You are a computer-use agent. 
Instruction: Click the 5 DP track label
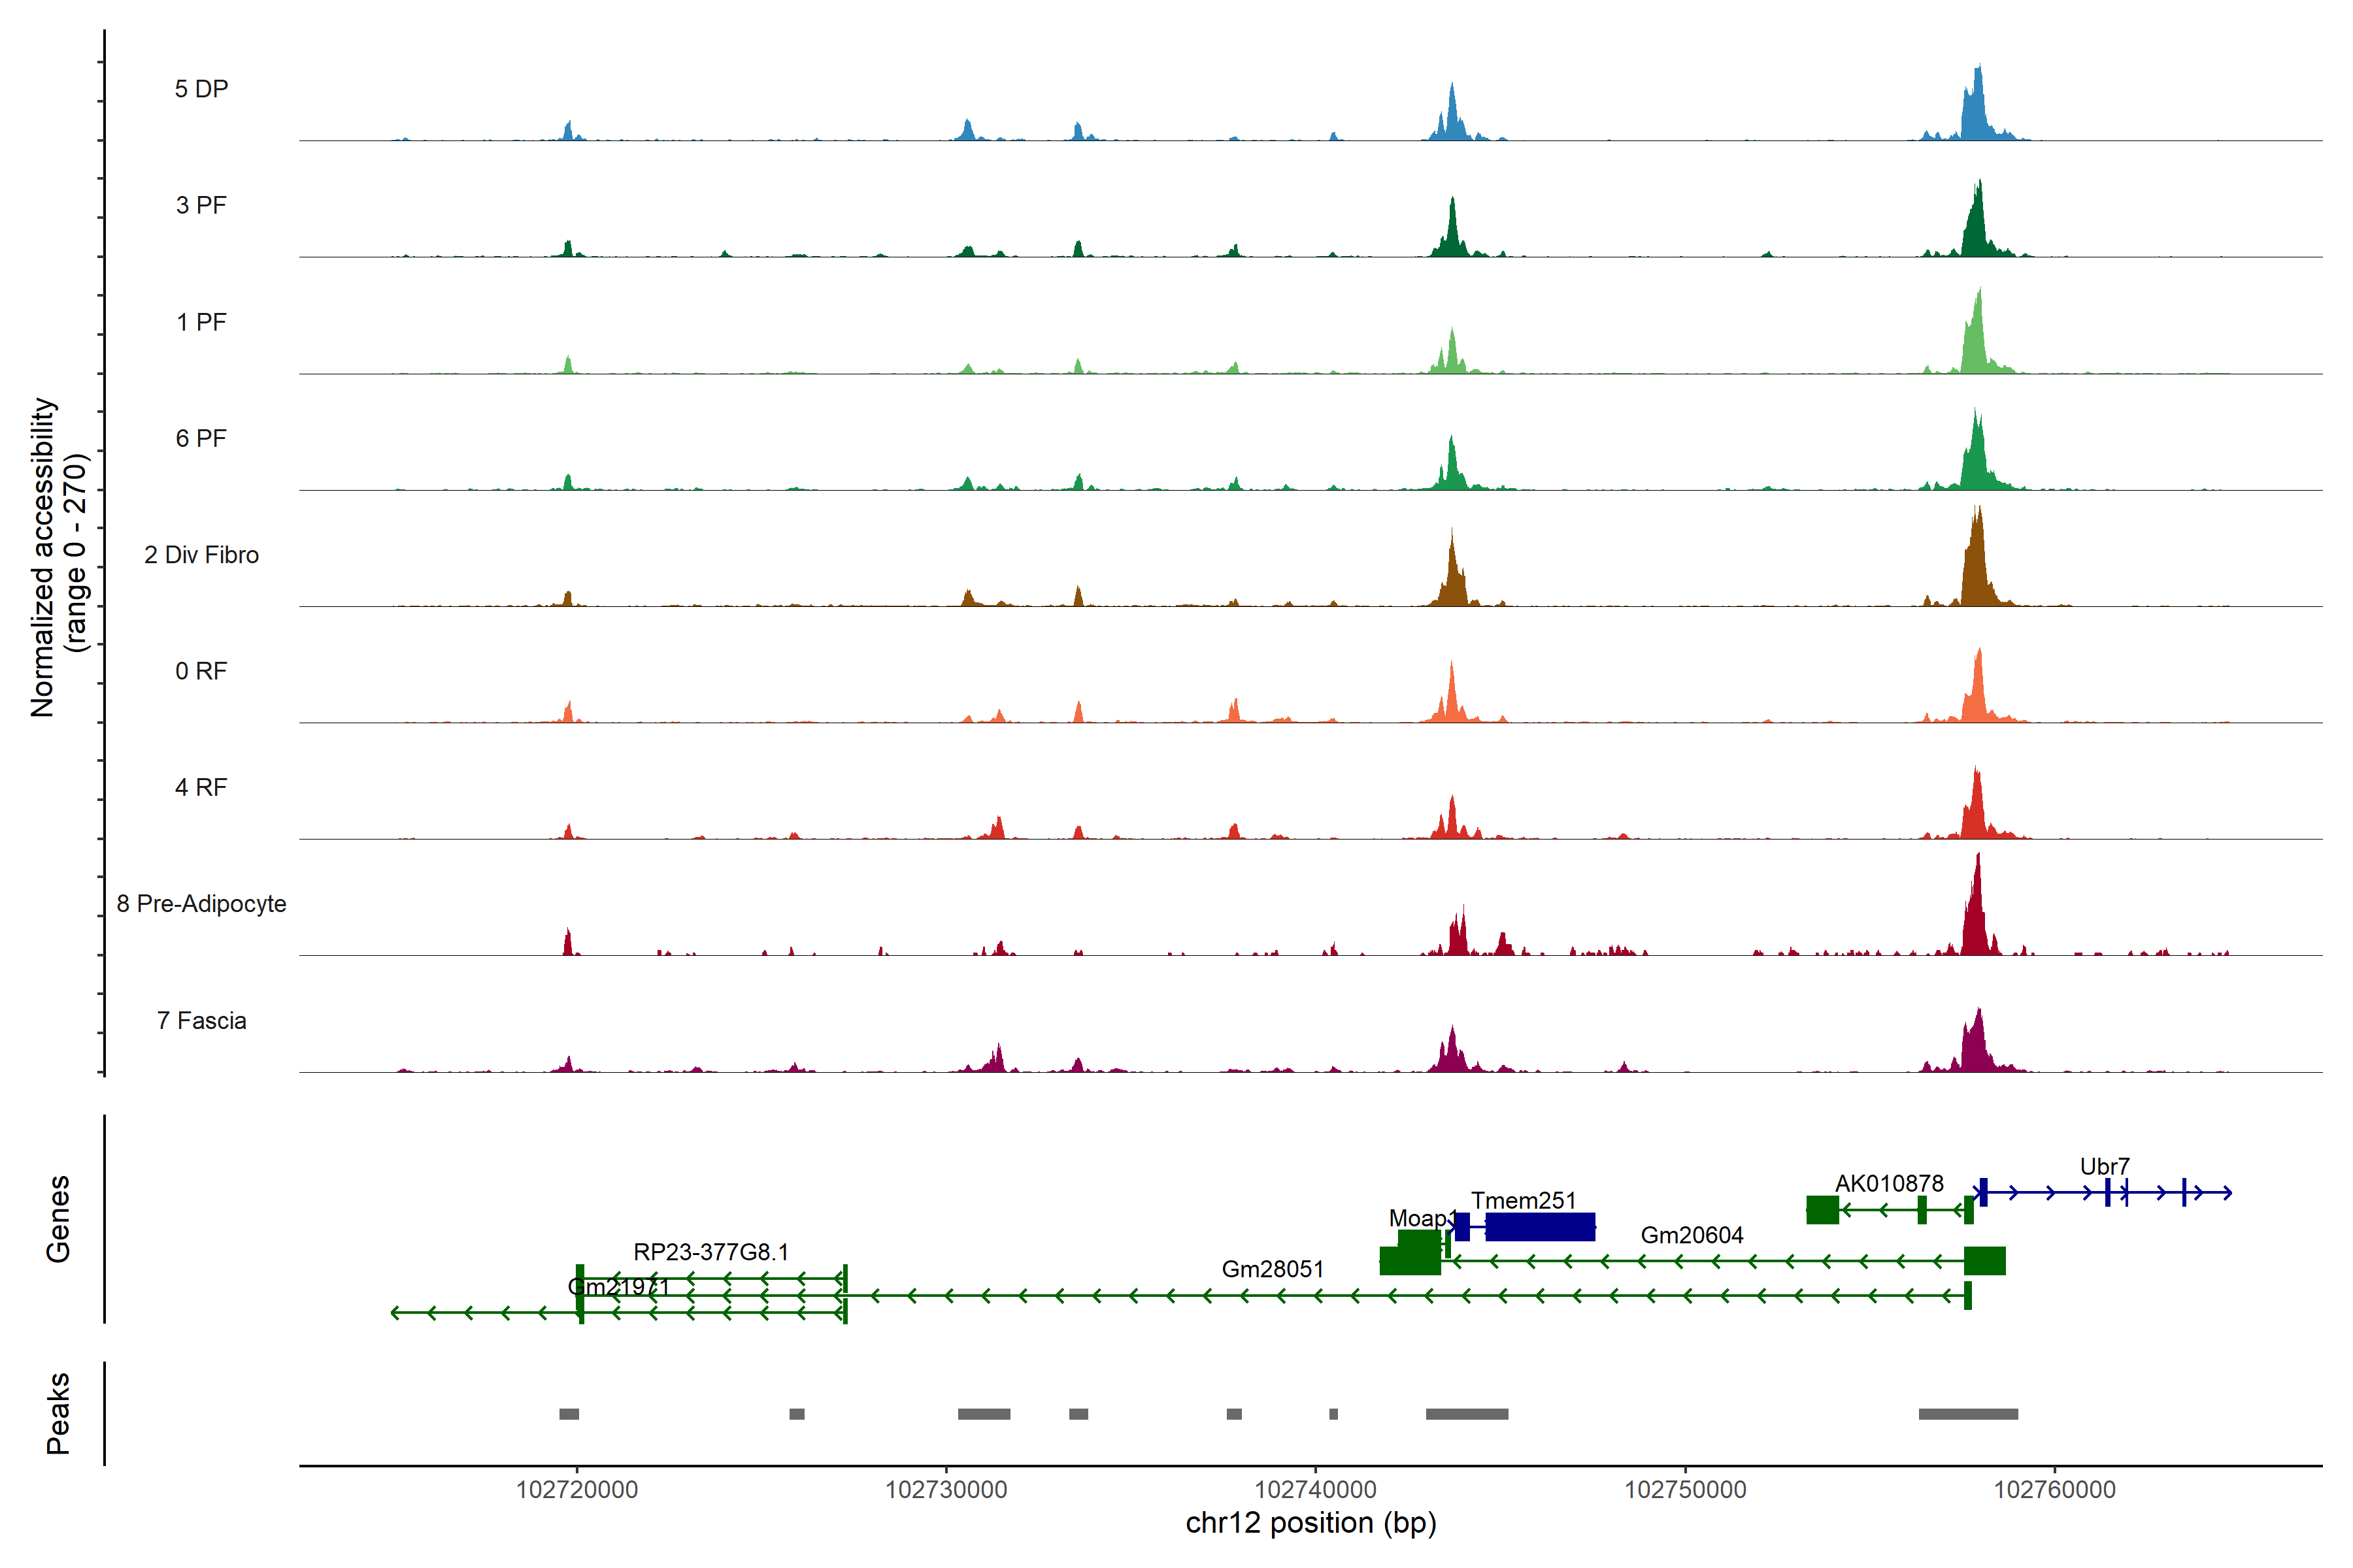[x=201, y=89]
